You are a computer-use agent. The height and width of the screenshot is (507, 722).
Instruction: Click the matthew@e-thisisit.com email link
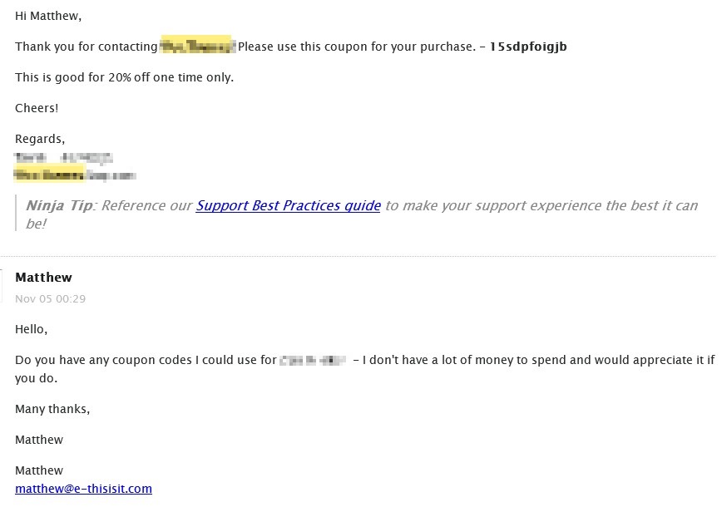click(x=83, y=489)
